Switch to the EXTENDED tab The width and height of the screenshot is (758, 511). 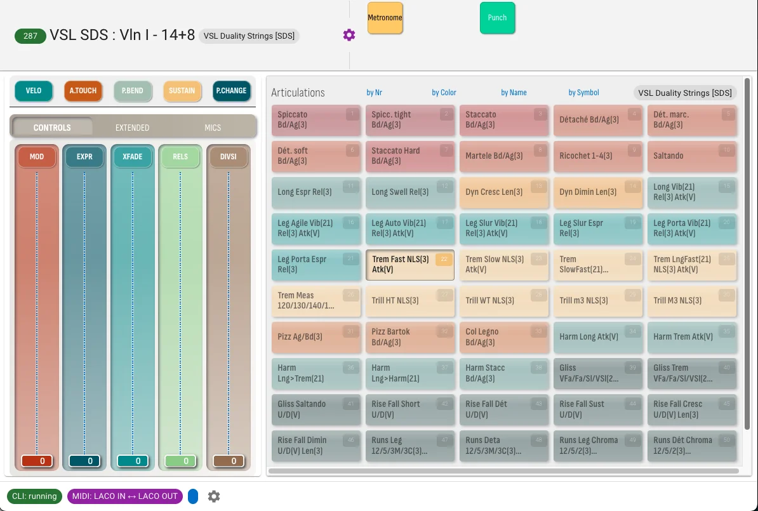click(132, 128)
